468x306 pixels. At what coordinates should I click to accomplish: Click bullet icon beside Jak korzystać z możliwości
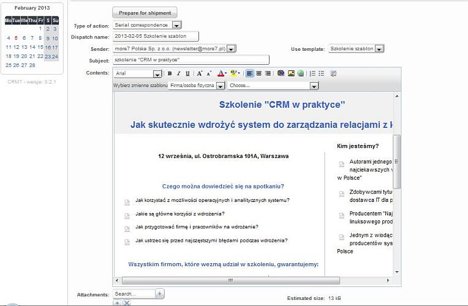click(x=127, y=203)
